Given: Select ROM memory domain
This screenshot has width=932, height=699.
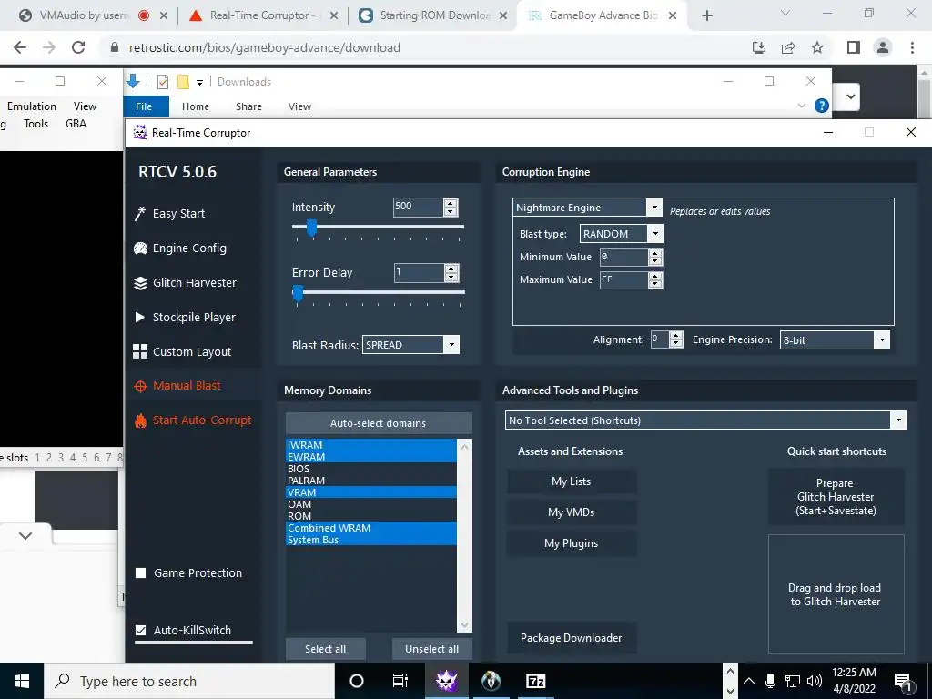Looking at the screenshot, I should coord(371,516).
